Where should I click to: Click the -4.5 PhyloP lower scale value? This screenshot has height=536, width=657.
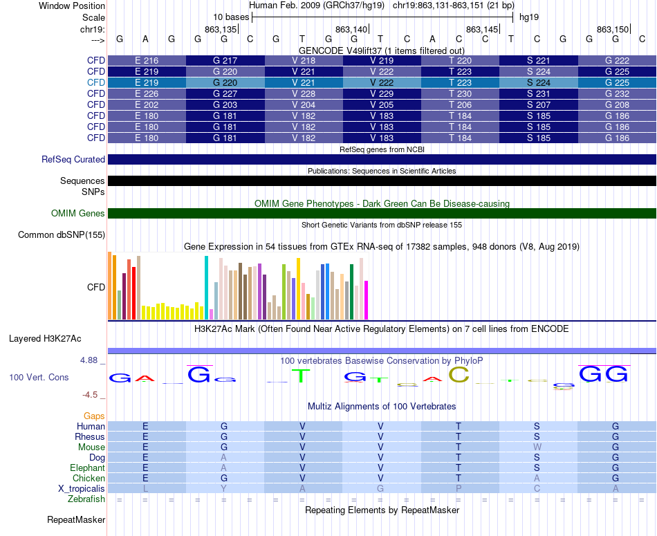click(x=90, y=395)
